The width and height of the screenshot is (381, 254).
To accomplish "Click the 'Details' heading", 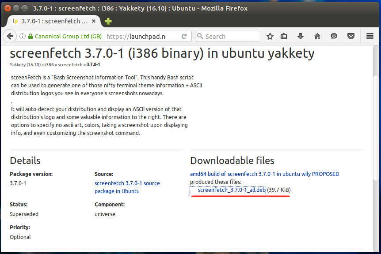I will tap(25, 161).
